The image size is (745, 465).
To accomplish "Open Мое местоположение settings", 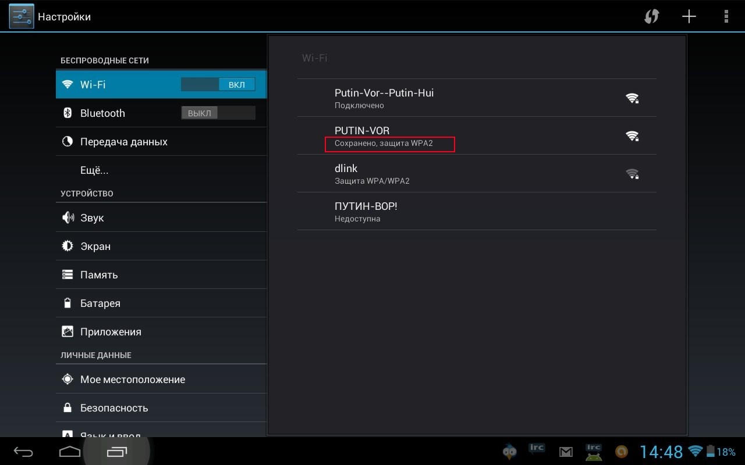I will pyautogui.click(x=161, y=380).
